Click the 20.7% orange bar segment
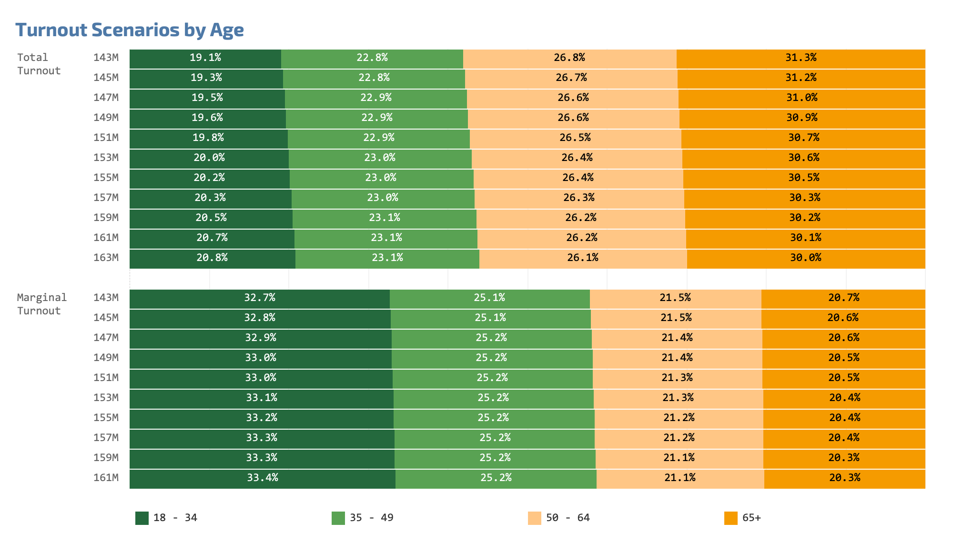The width and height of the screenshot is (953, 543). 843,298
